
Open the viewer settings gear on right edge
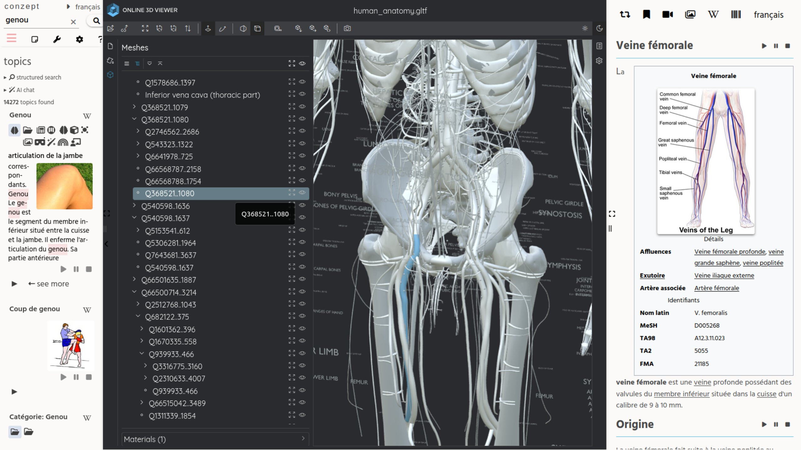pyautogui.click(x=599, y=61)
